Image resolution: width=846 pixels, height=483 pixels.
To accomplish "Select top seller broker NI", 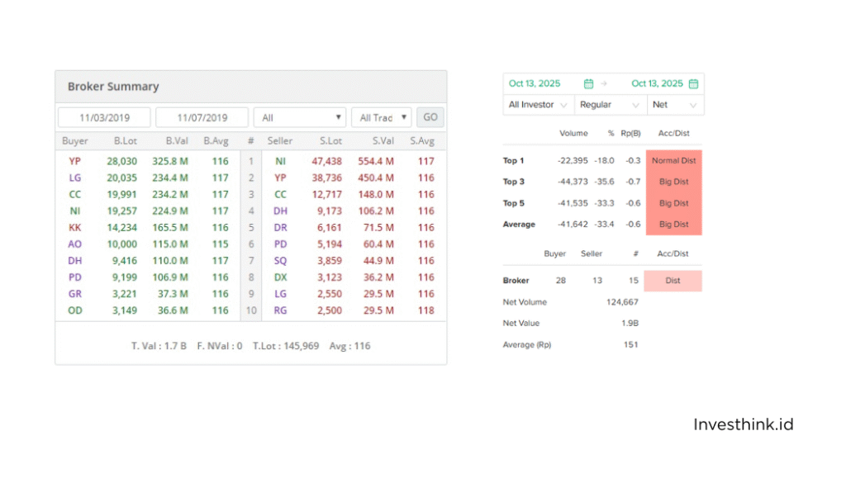I will pos(280,161).
